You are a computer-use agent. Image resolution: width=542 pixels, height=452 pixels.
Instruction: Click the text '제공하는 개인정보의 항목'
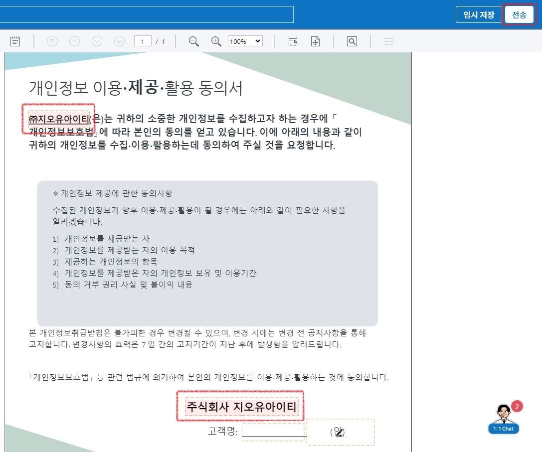111,262
